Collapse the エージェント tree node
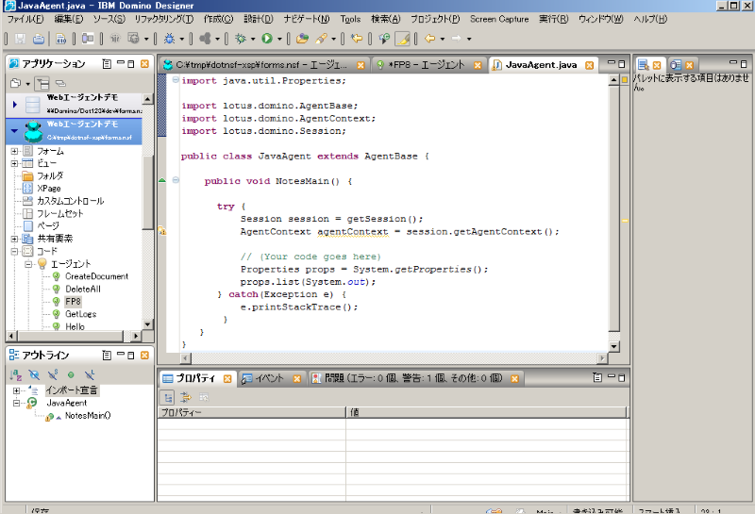Screen dimensions: 755x514 (x=28, y=264)
